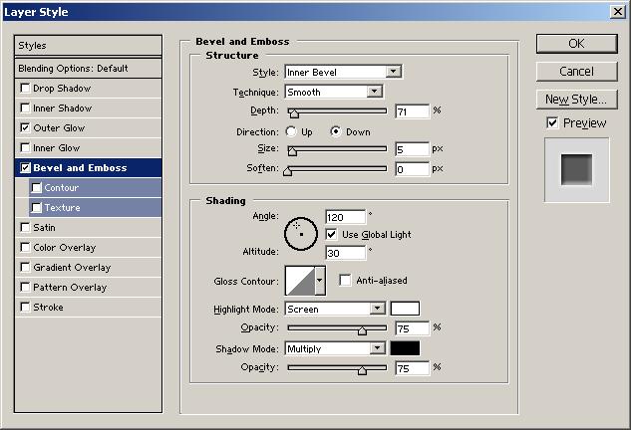Select the Down direction radio button
This screenshot has height=430, width=631.
(336, 131)
